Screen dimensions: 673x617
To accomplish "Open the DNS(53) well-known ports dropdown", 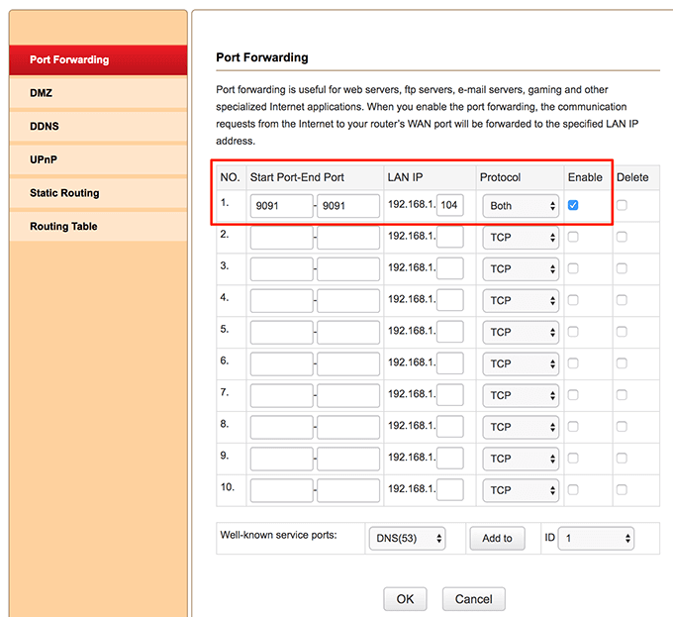I will [x=408, y=539].
